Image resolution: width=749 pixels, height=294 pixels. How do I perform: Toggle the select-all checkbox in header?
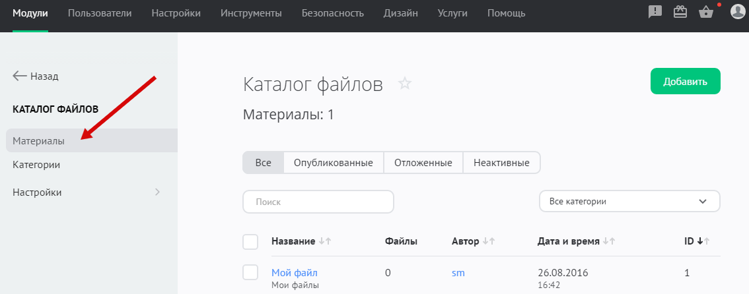coord(250,242)
